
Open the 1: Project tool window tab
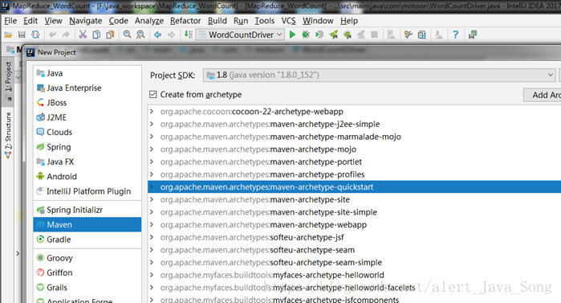(x=8, y=81)
